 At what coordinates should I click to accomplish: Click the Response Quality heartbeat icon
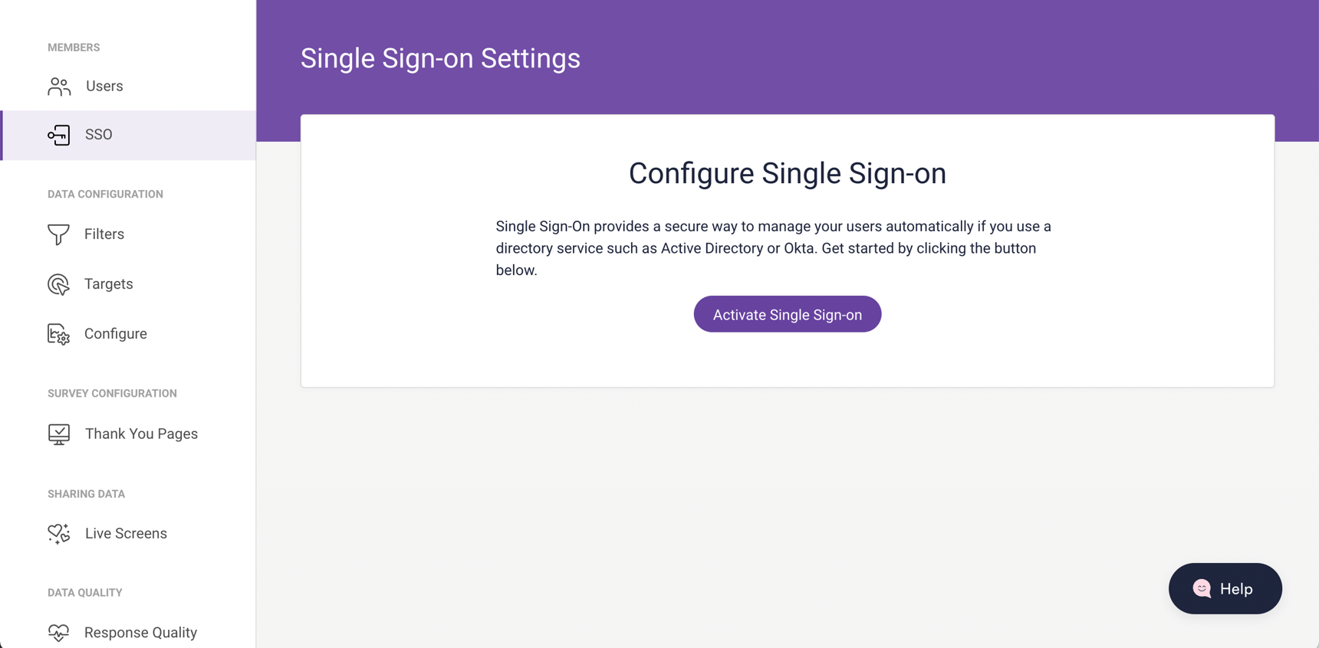pyautogui.click(x=58, y=633)
